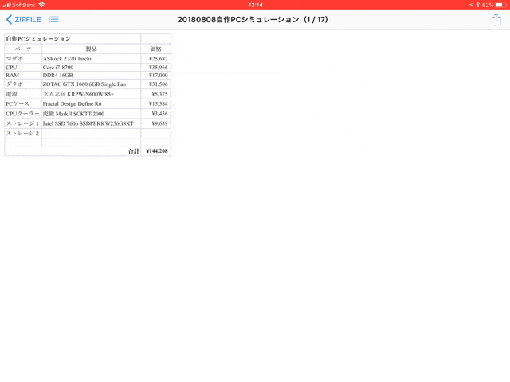Image resolution: width=510 pixels, height=382 pixels.
Task: Select the ¥5,375 price cell
Action: coord(156,94)
